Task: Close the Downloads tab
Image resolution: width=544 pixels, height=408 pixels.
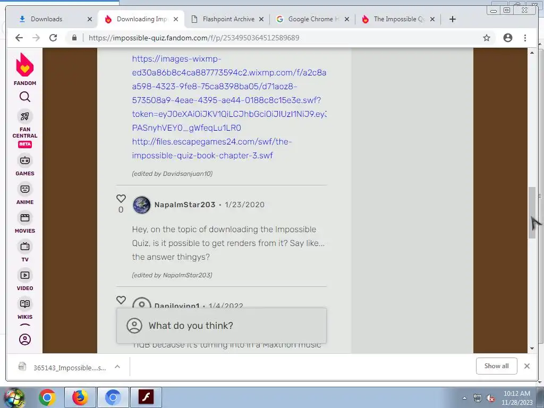Action: [x=89, y=19]
